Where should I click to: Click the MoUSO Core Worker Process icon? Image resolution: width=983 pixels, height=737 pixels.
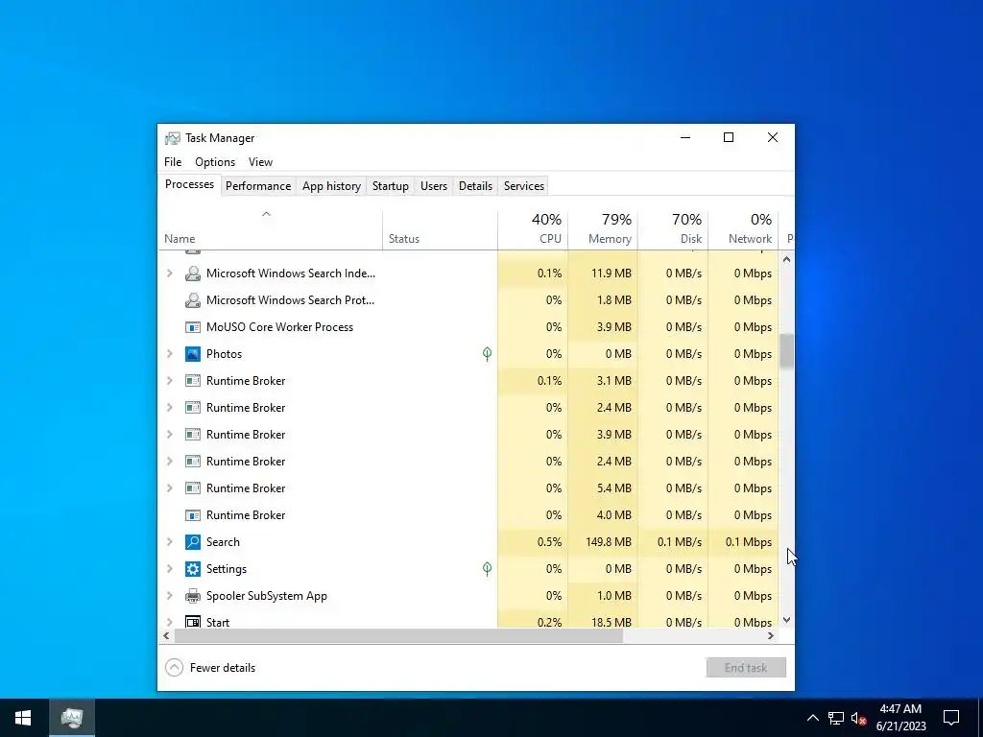click(x=192, y=327)
